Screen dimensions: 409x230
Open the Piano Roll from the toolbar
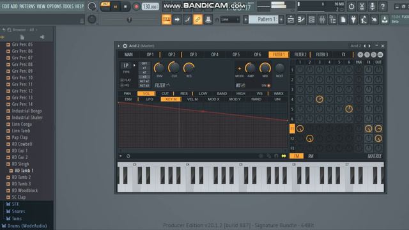click(301, 19)
